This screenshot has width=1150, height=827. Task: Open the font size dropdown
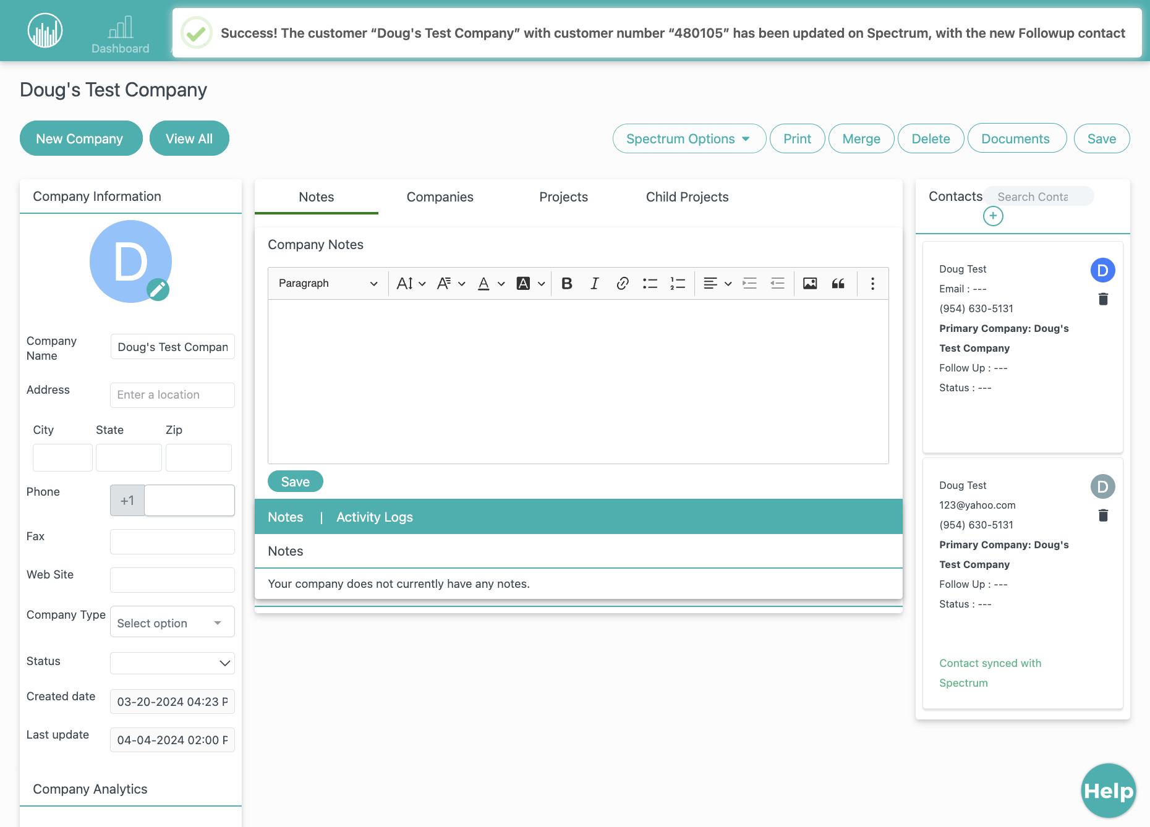pyautogui.click(x=411, y=283)
